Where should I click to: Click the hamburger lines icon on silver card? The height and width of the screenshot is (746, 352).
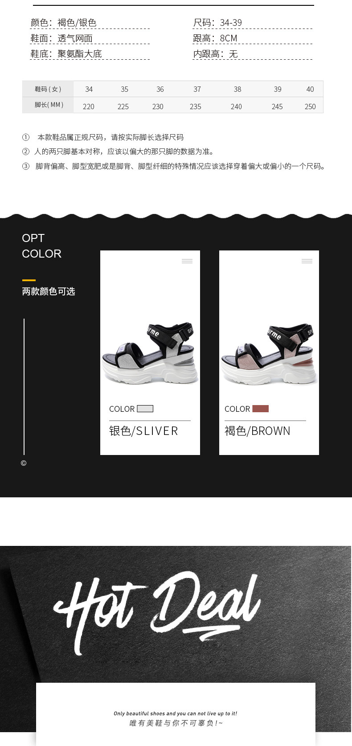[x=187, y=261]
